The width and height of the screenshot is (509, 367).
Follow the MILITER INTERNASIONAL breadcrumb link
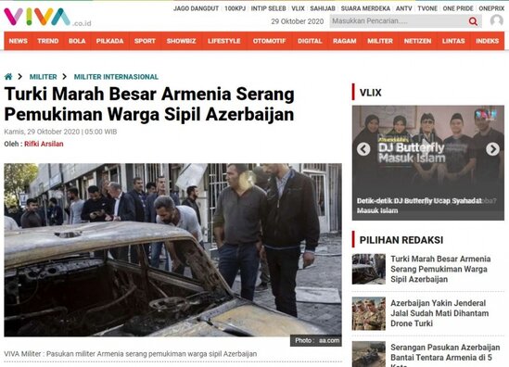pos(116,77)
